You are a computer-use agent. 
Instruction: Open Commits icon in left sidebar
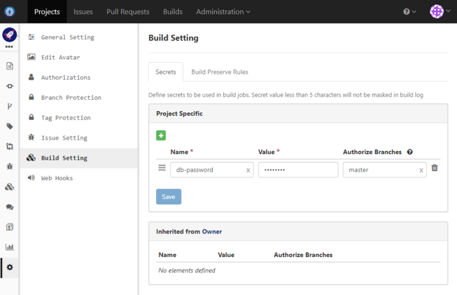click(10, 86)
